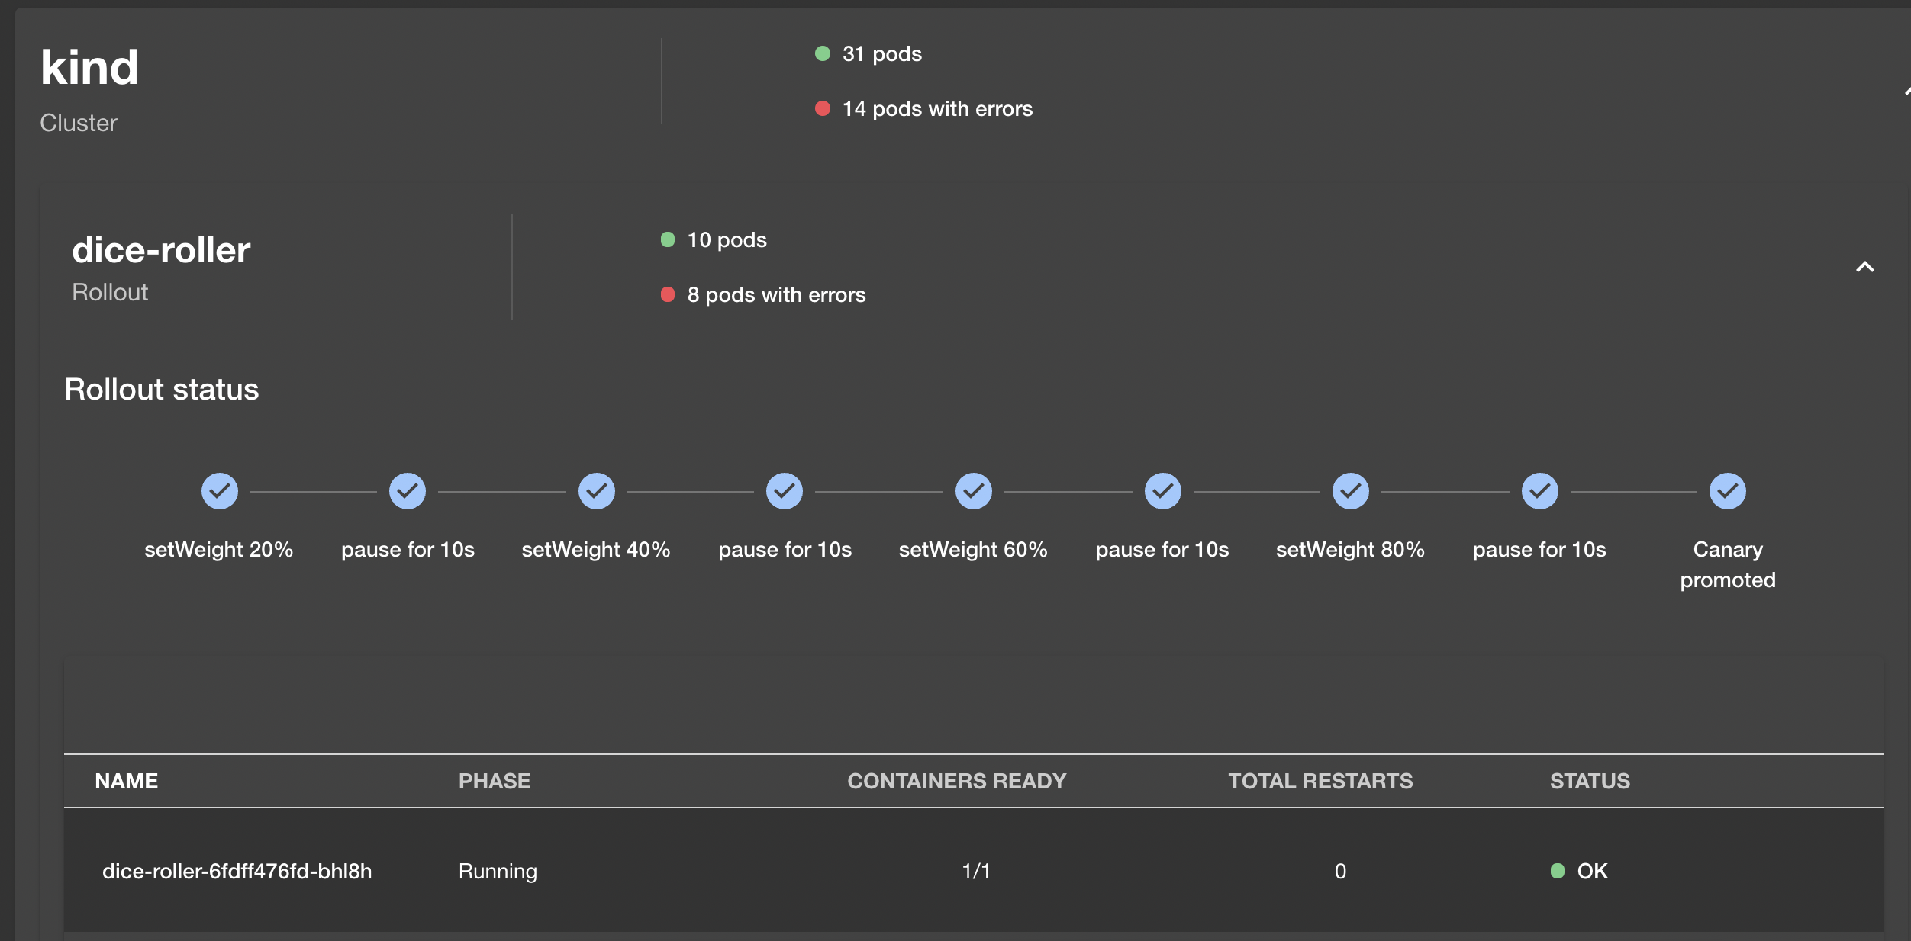Click the setWeight 60% step checkmark

pos(973,490)
